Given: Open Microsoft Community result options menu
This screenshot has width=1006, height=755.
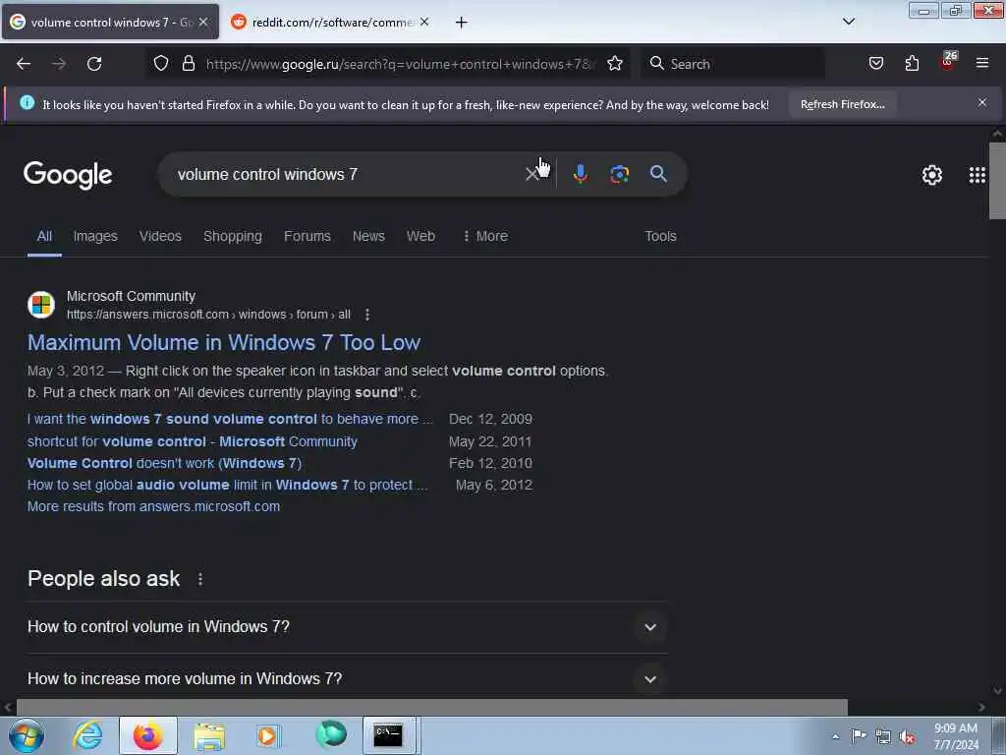Looking at the screenshot, I should [x=367, y=315].
